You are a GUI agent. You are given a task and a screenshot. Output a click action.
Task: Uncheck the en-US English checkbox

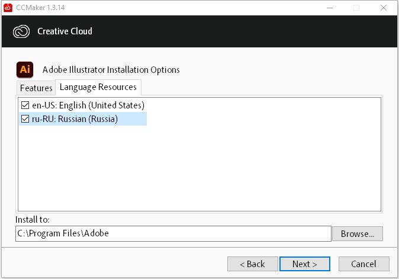coord(25,105)
